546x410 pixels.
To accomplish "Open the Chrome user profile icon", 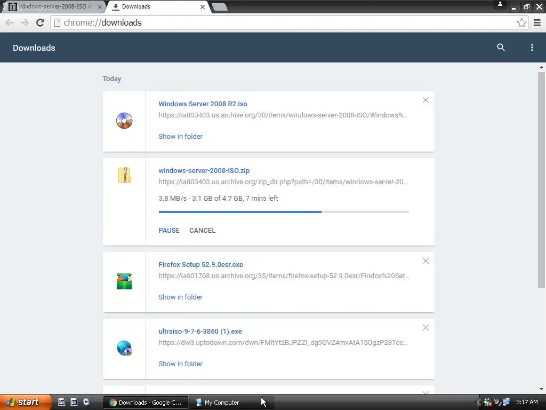I will tap(500, 4).
